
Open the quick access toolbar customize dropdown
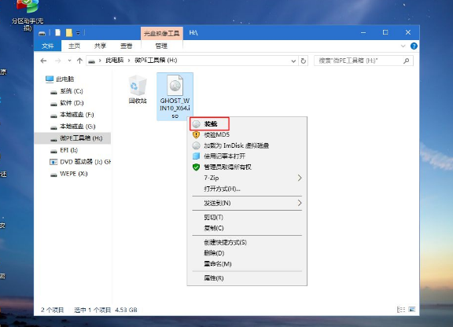78,33
